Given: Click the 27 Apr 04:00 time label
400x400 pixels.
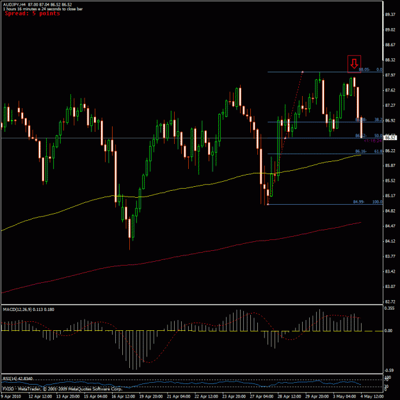Looking at the screenshot, I should [x=262, y=396].
